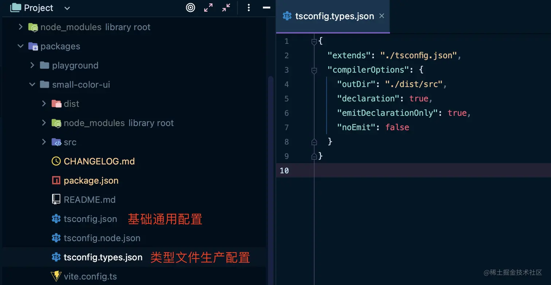Click the TS icon on the editor tab
Viewport: 551px width, 285px height.
pos(287,16)
